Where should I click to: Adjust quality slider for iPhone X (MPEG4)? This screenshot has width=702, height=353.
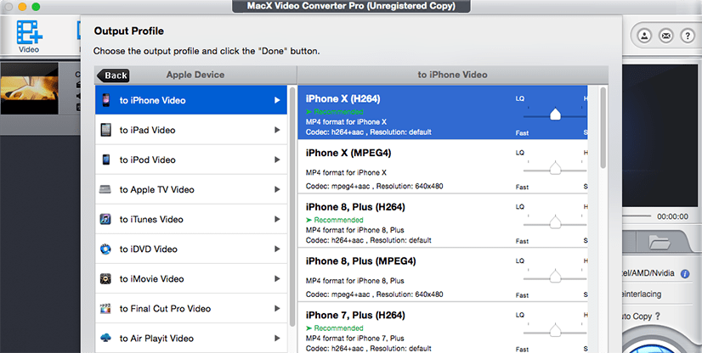555,169
